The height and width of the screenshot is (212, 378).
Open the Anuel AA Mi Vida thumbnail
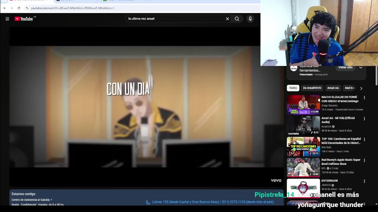(x=303, y=125)
